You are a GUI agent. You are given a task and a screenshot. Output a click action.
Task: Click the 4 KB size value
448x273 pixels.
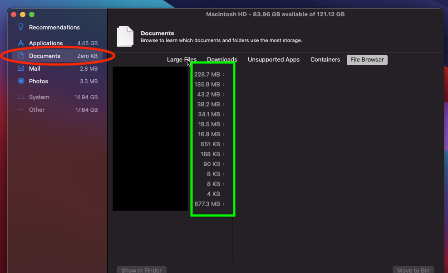pyautogui.click(x=213, y=194)
